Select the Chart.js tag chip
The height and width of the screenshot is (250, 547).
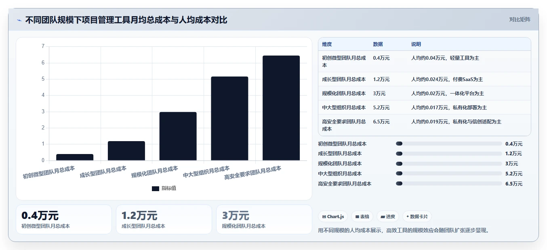click(333, 217)
